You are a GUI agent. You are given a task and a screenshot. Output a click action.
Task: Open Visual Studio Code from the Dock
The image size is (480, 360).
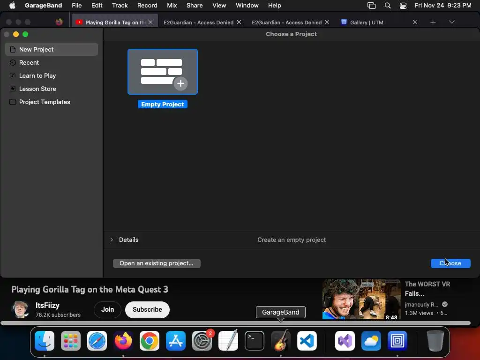(307, 341)
